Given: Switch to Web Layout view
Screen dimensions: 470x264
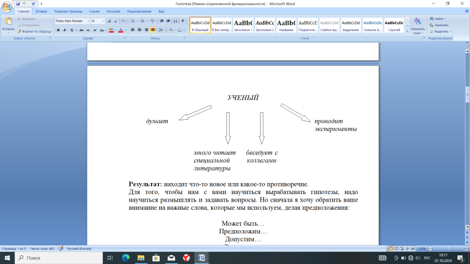Looking at the screenshot, I should click(x=402, y=249).
